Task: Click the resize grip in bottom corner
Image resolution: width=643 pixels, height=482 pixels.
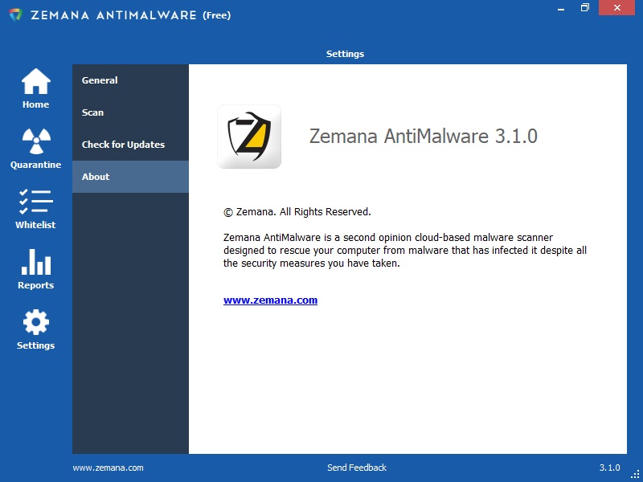Action: pyautogui.click(x=635, y=474)
